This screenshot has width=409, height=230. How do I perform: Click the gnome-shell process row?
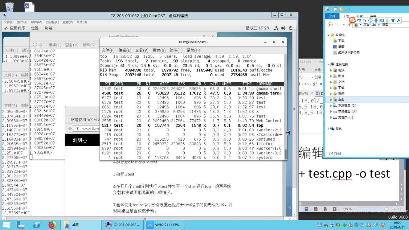(192, 89)
